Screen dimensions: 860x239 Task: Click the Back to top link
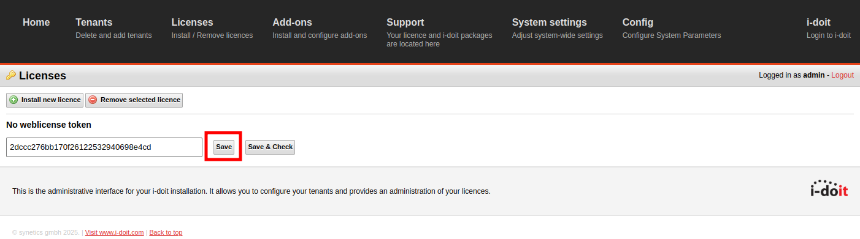point(166,232)
